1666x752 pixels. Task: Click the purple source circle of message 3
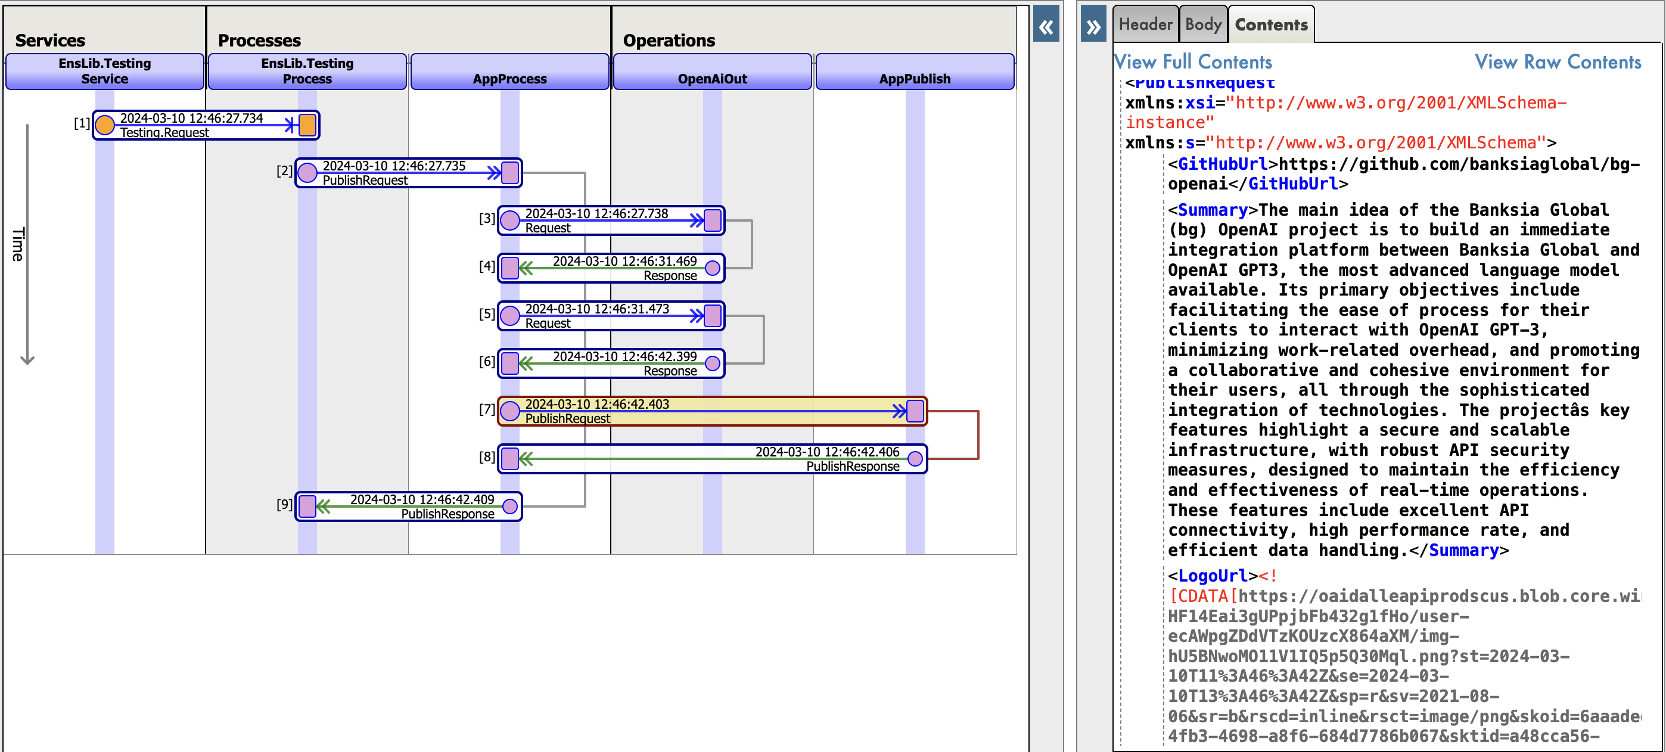click(x=509, y=220)
